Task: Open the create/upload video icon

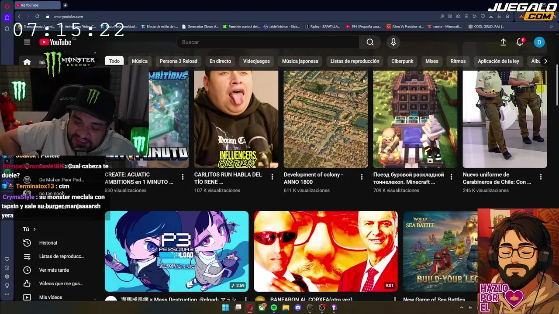Action: click(503, 42)
